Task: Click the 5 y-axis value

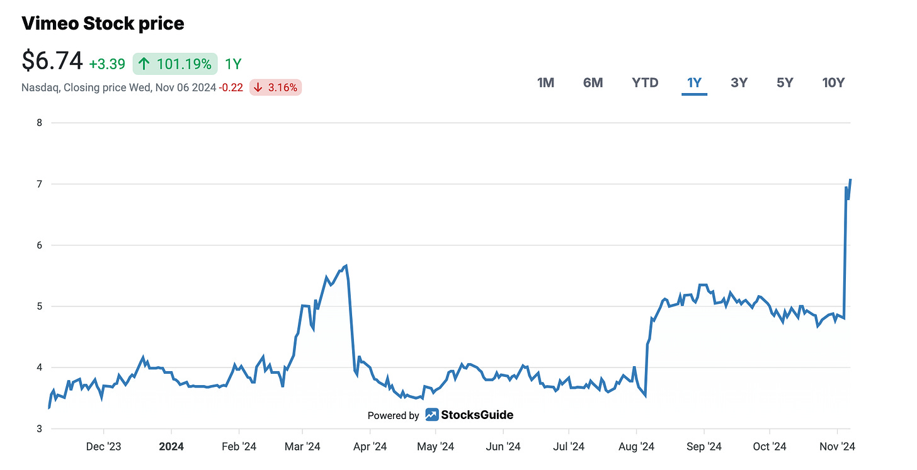Action: [x=39, y=306]
